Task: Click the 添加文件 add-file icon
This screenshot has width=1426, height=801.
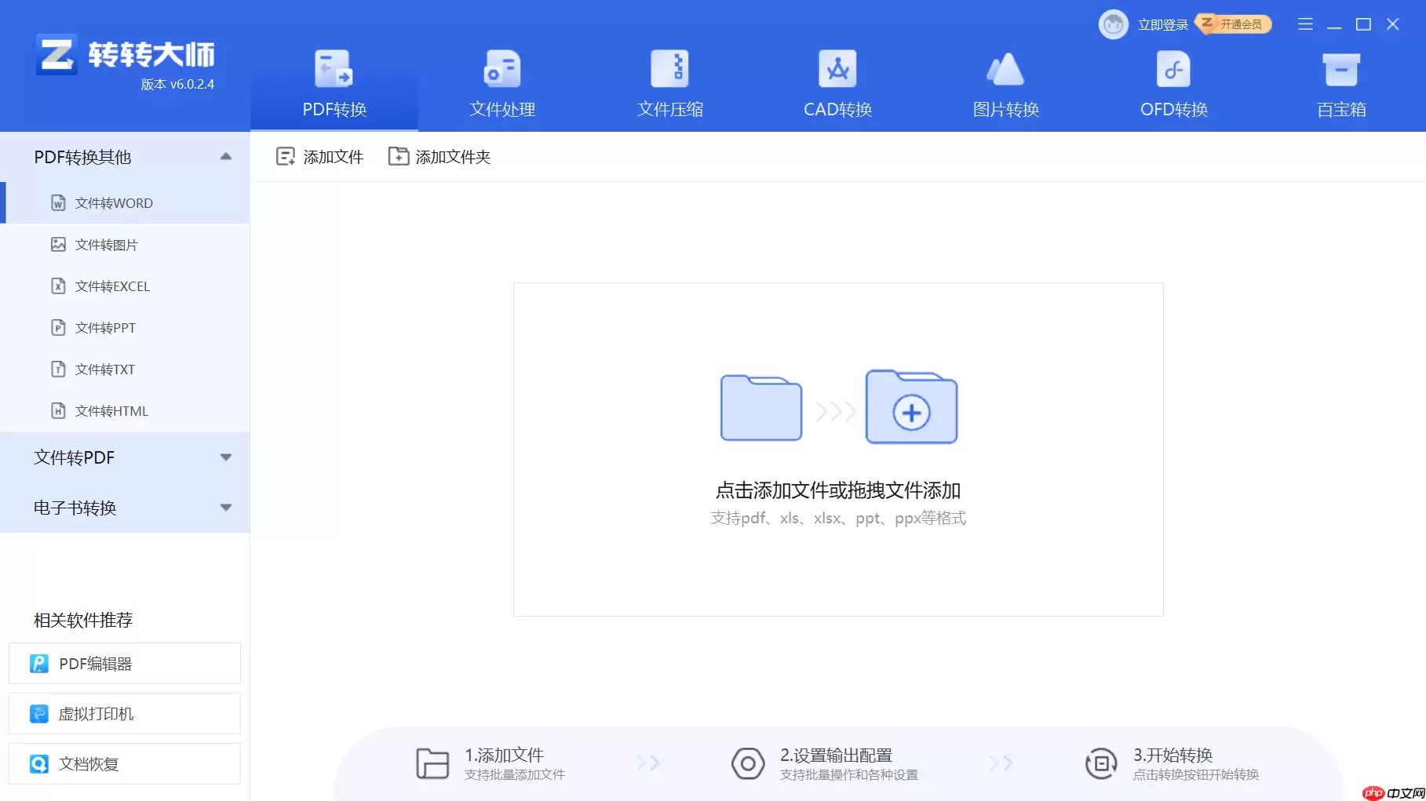Action: [286, 156]
